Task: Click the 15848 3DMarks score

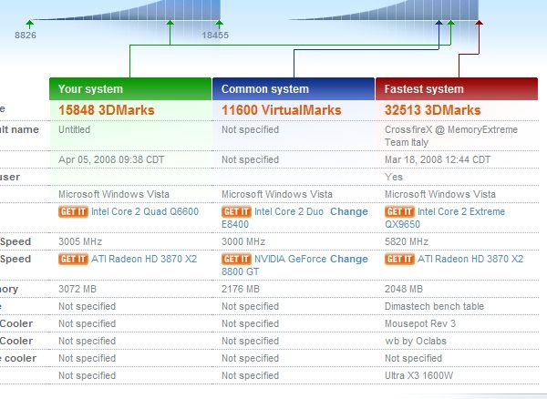Action: (x=106, y=110)
